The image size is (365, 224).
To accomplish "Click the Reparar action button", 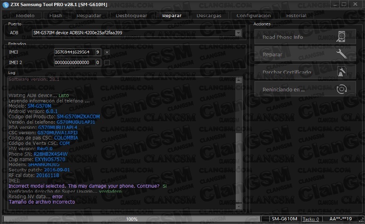I will pyautogui.click(x=305, y=54).
